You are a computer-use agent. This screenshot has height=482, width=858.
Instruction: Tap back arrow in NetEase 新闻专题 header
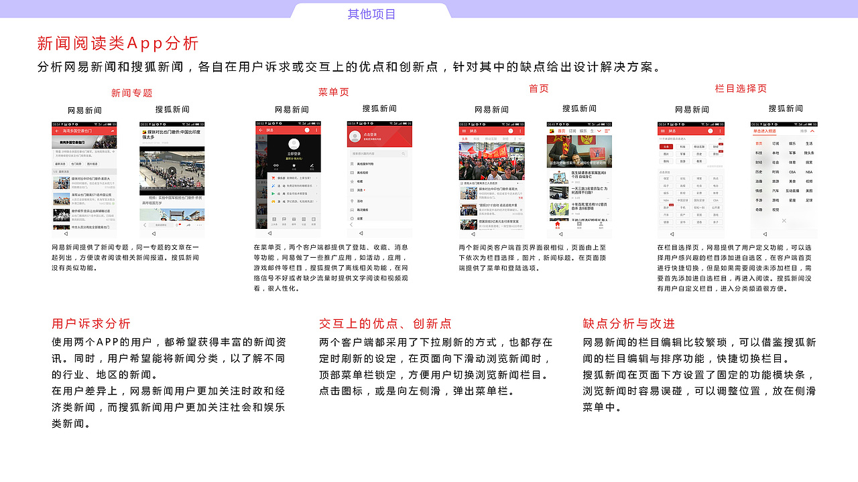click(57, 131)
